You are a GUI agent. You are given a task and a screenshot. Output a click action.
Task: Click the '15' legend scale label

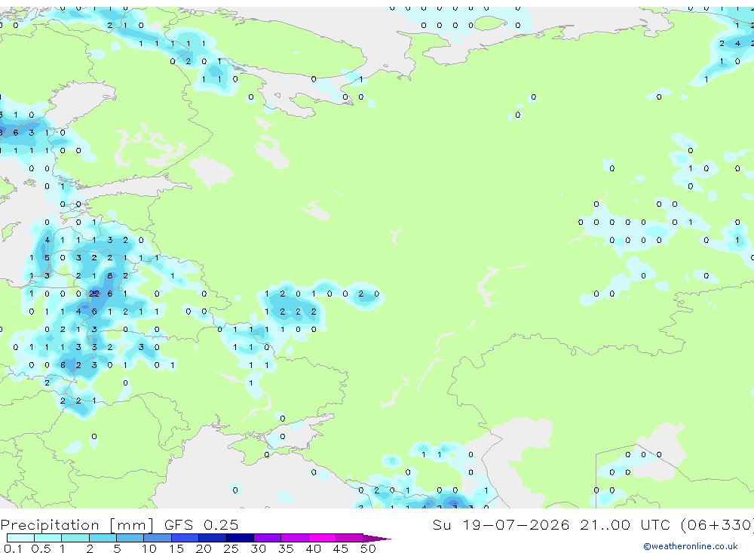176,548
